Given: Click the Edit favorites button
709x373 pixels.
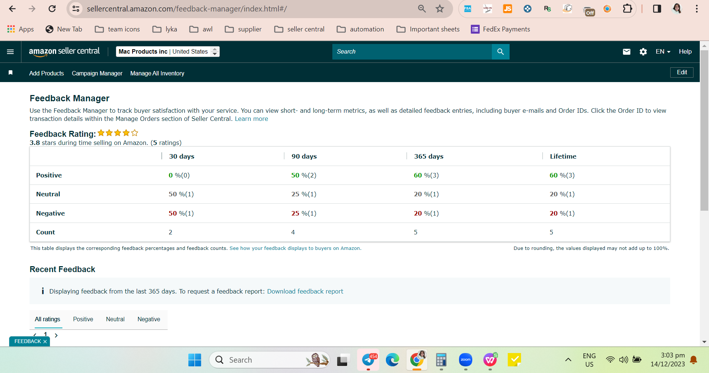Looking at the screenshot, I should (x=682, y=72).
